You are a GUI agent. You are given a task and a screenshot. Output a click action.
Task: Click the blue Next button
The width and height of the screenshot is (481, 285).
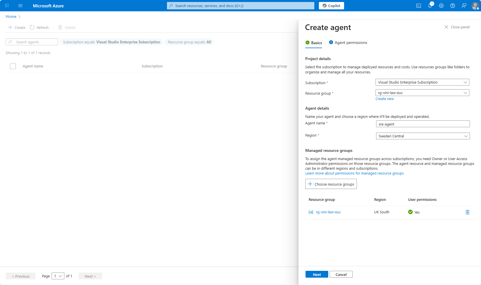(317, 275)
